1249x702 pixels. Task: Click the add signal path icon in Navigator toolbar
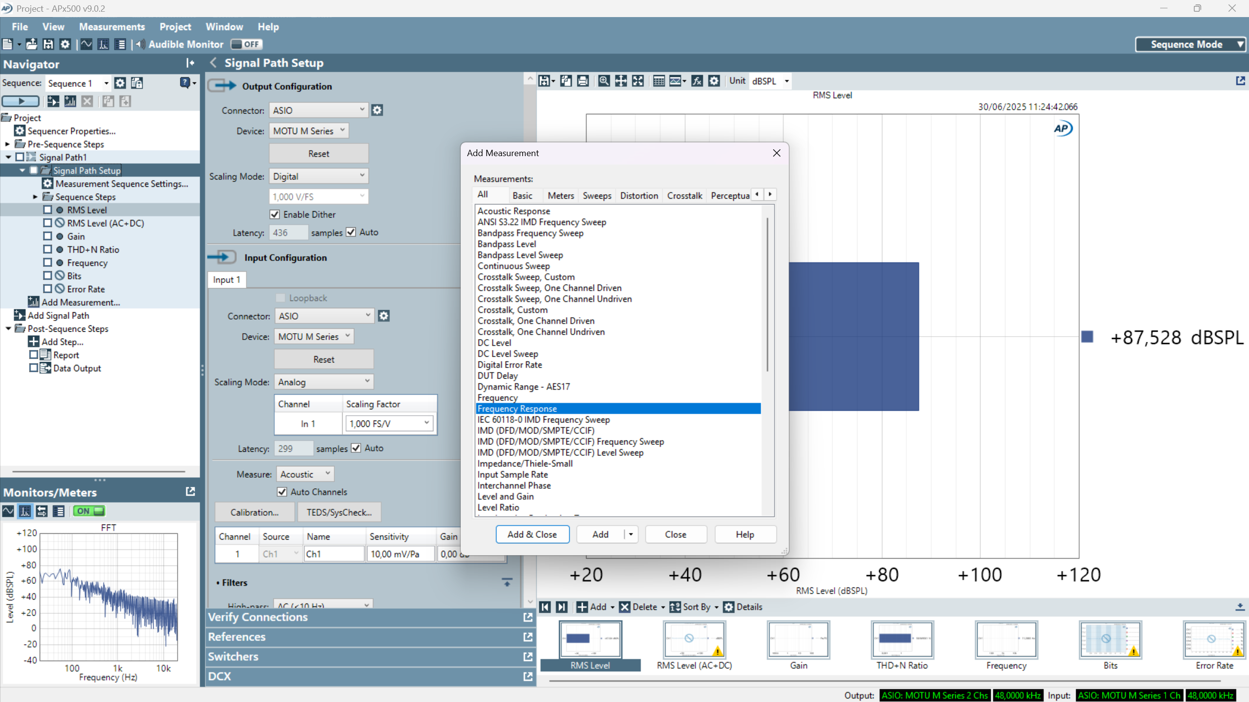pos(53,101)
